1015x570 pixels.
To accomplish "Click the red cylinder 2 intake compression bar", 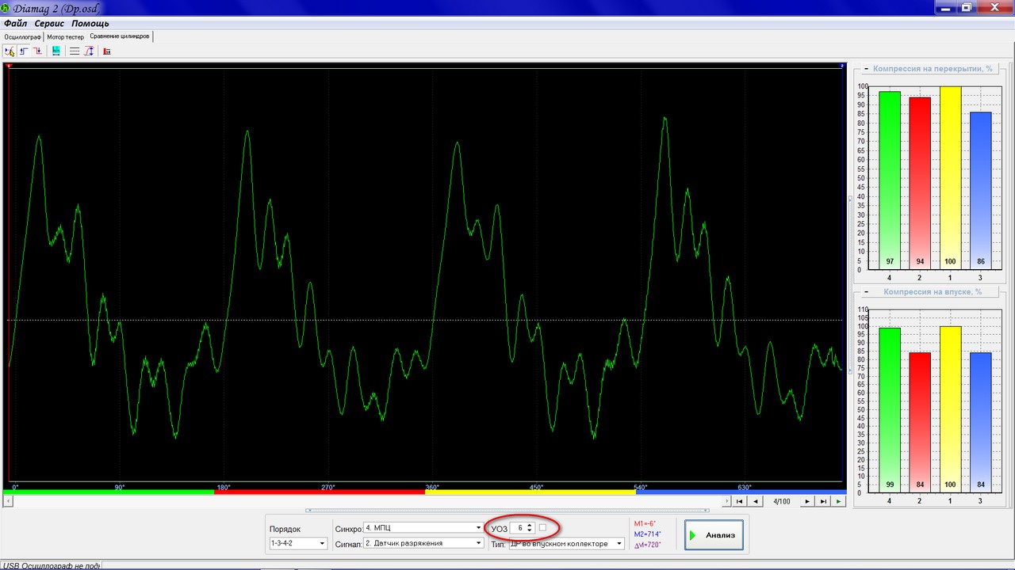I will tap(920, 423).
